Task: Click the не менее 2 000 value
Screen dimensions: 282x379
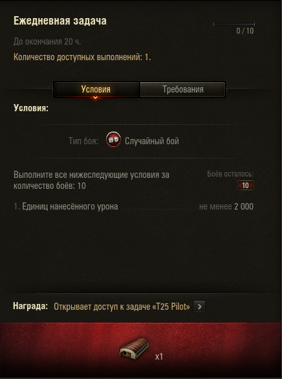Action: click(x=226, y=207)
